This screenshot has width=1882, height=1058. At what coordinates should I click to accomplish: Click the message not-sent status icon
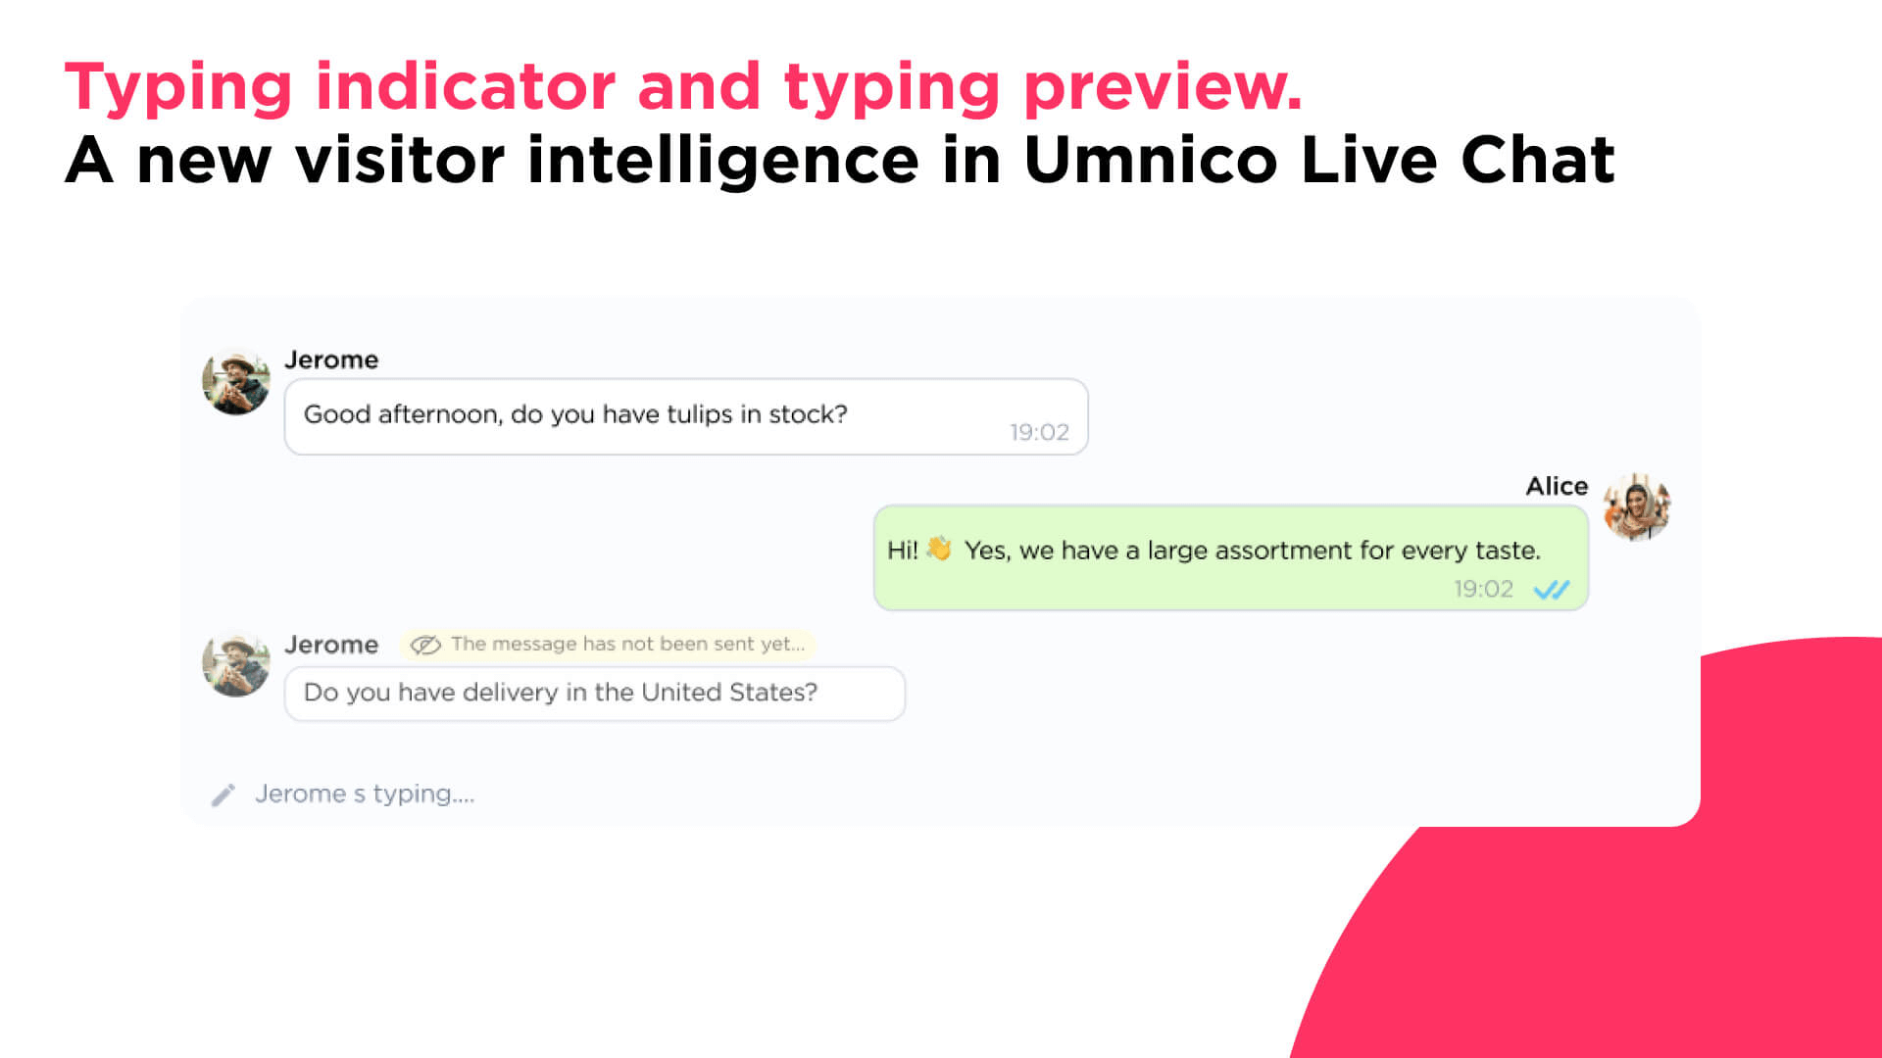[426, 644]
